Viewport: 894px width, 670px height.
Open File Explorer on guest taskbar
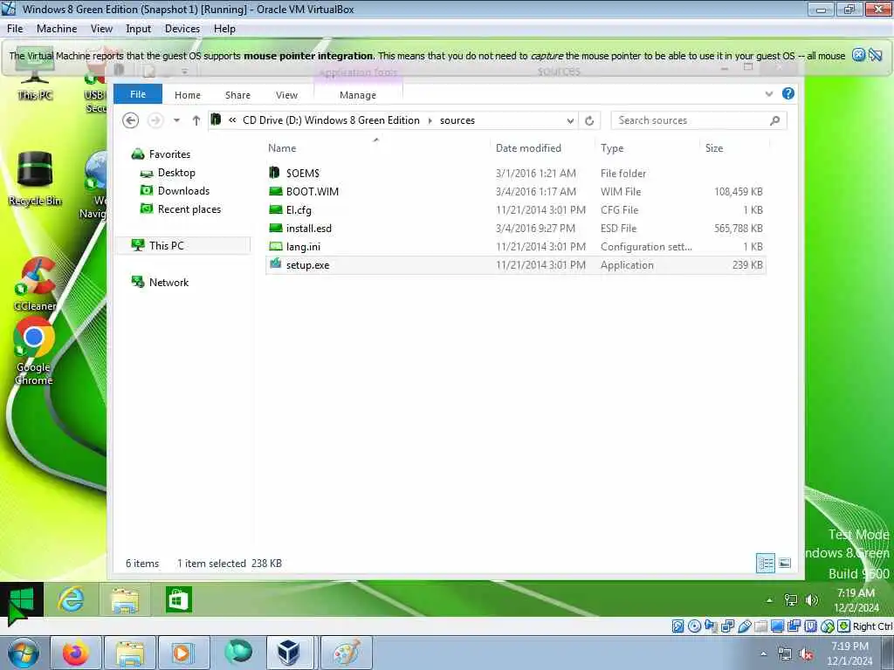coord(125,600)
